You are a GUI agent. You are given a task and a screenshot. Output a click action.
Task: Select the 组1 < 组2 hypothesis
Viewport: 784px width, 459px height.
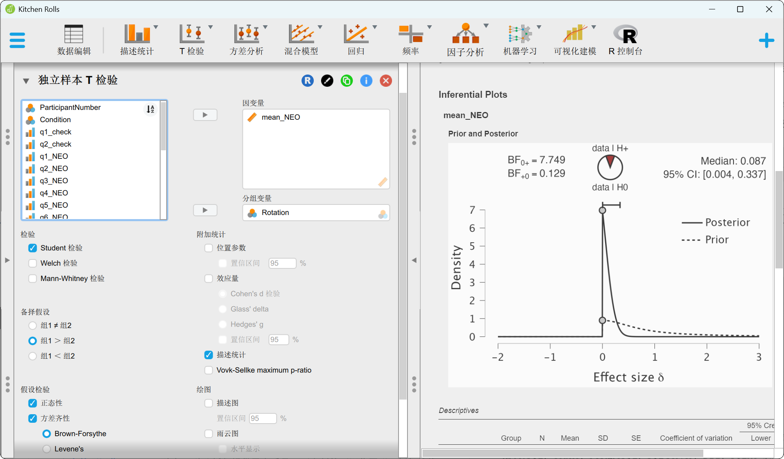click(x=33, y=356)
